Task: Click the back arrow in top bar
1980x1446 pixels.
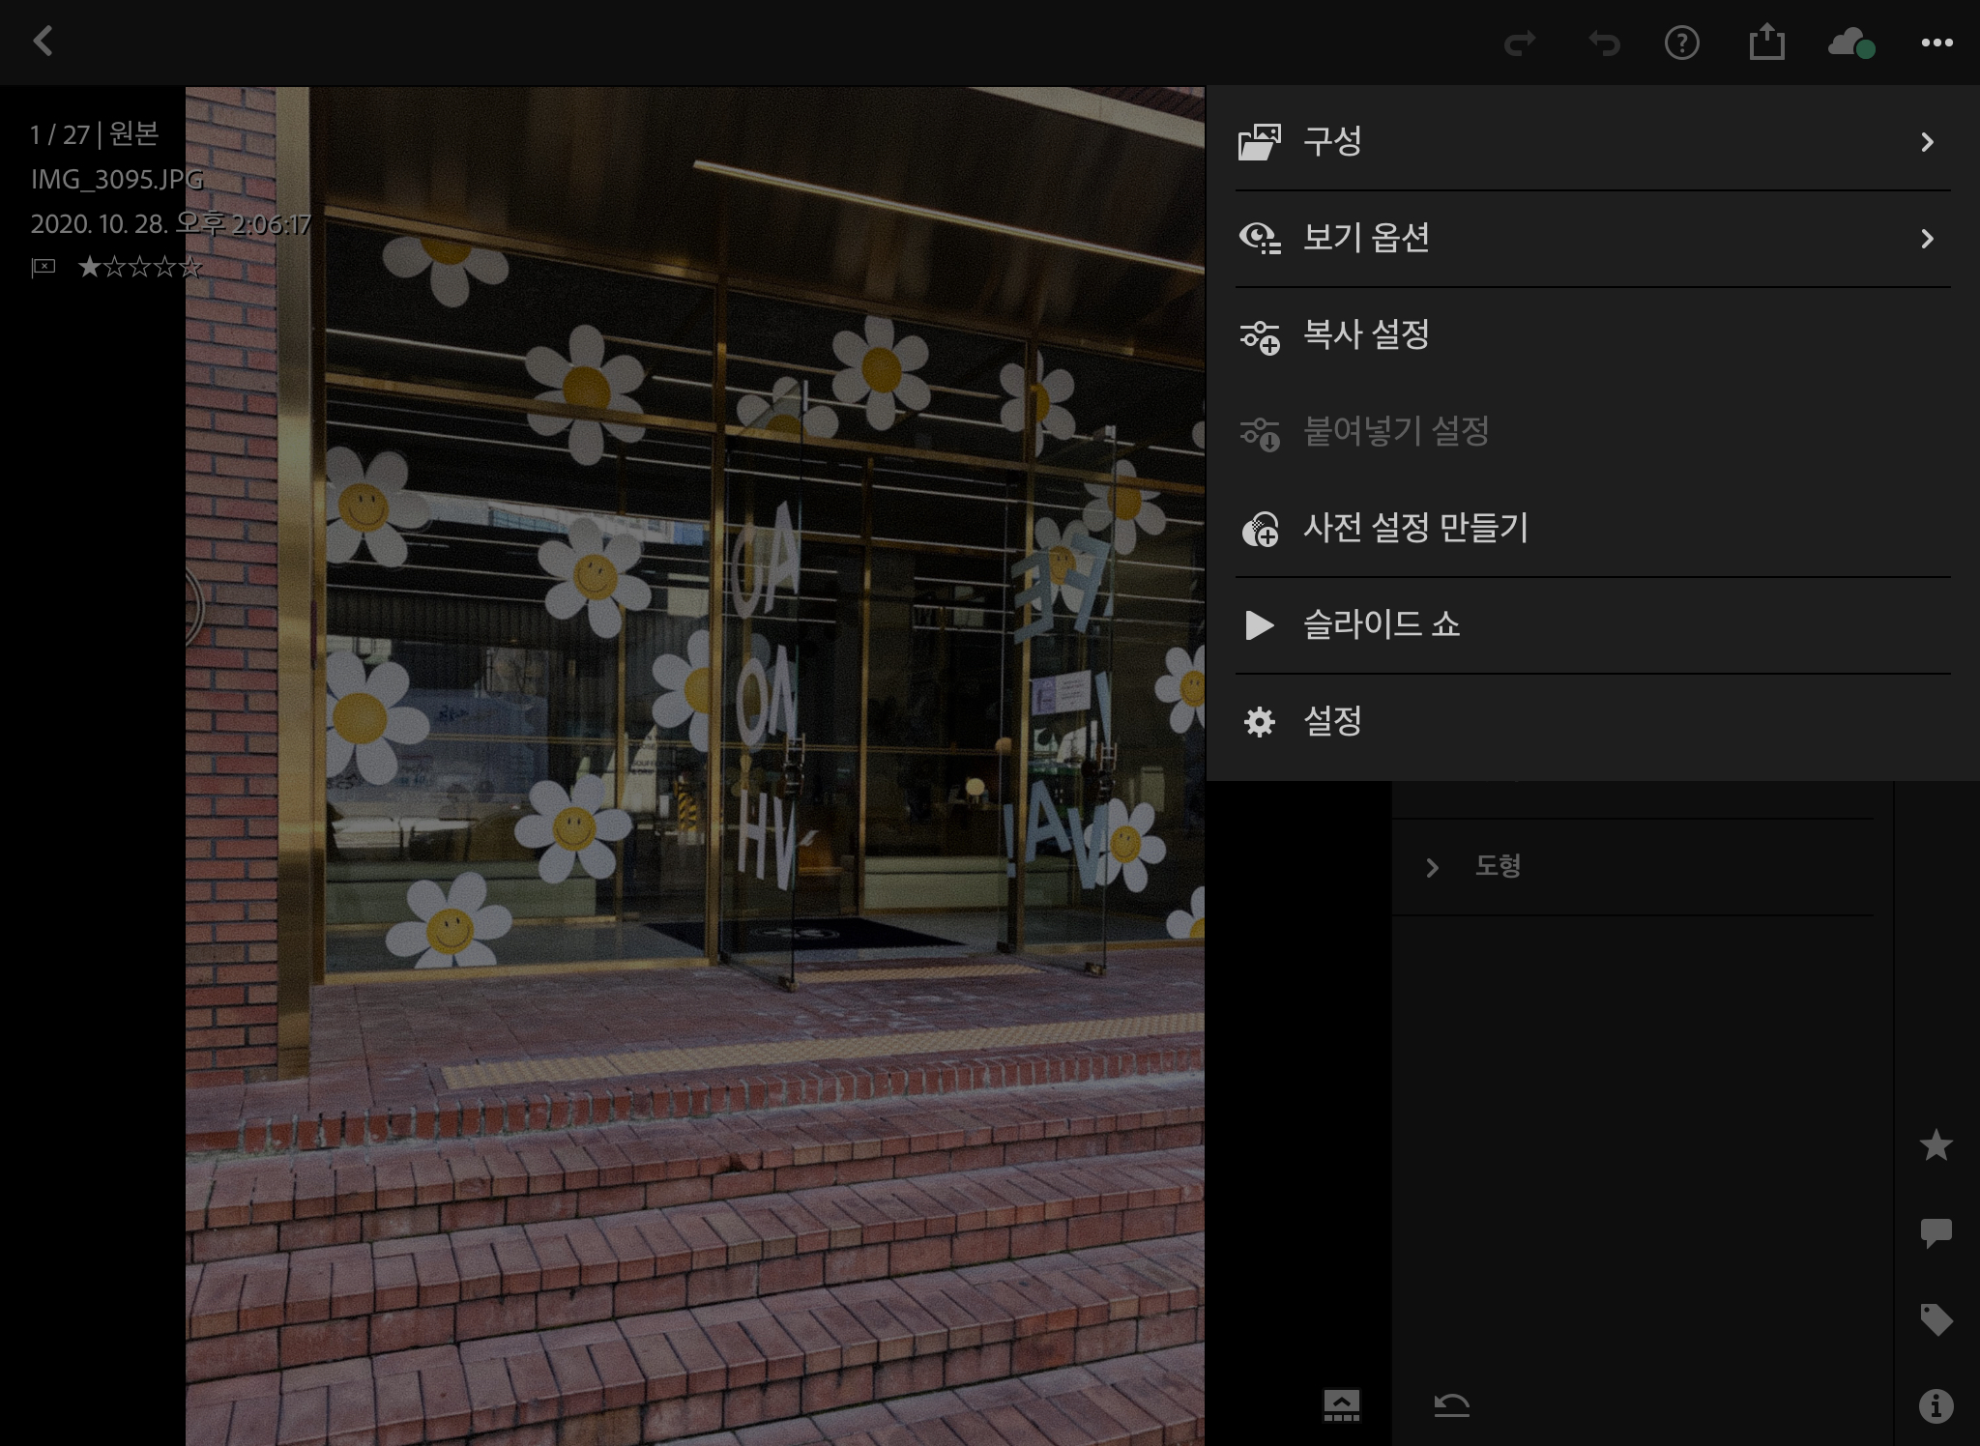Action: coord(43,42)
